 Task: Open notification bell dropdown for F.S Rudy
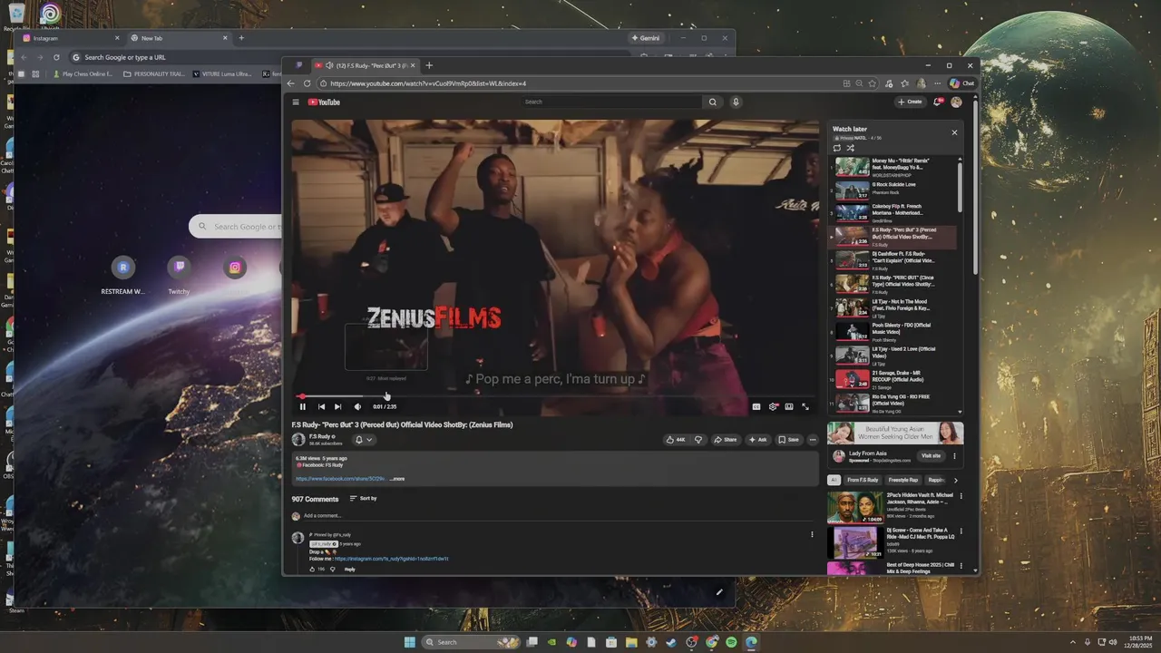pos(363,440)
